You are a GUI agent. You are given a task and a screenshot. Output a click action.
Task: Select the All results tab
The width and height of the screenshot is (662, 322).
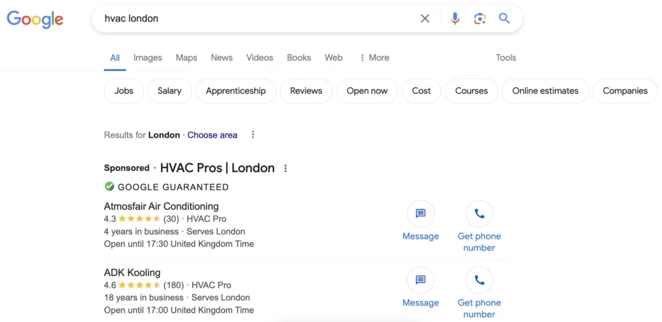115,58
